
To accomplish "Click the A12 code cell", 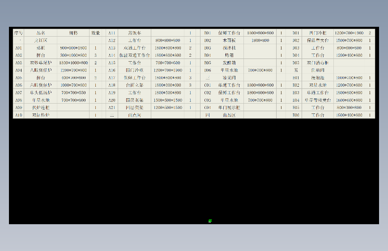I will 112,40.
